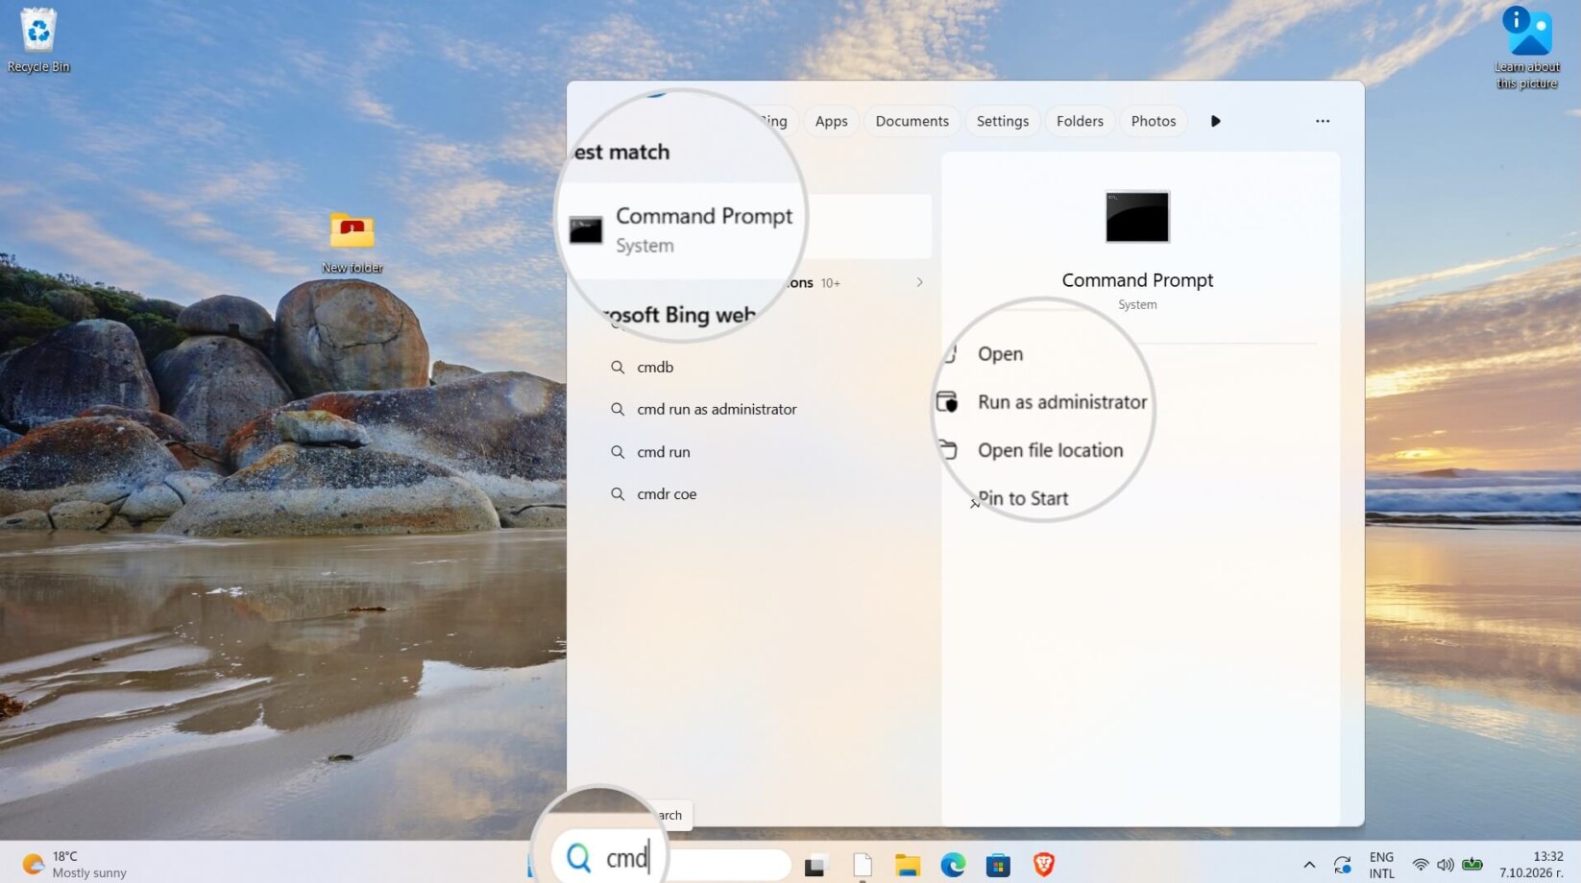This screenshot has width=1581, height=883.
Task: Click the sync update tray icon
Action: click(x=1343, y=865)
